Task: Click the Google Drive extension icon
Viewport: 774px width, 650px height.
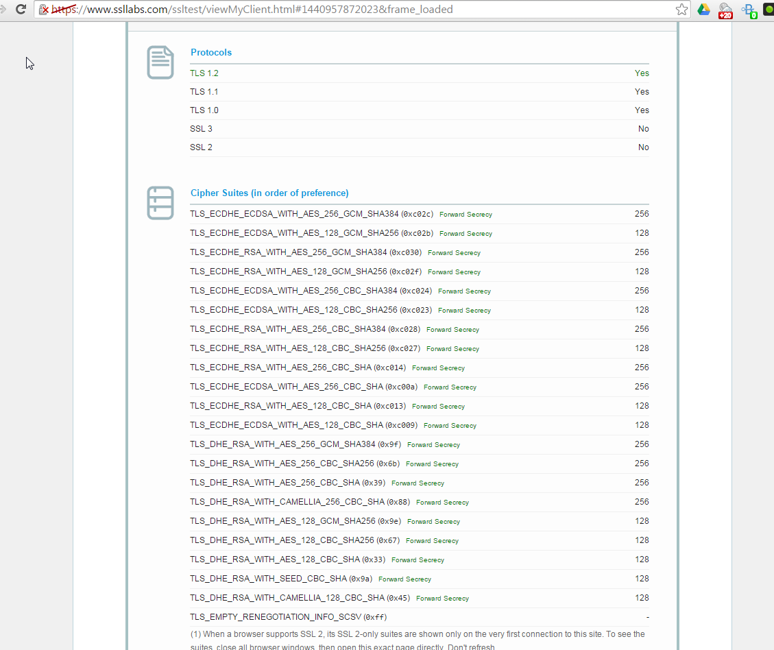Action: tap(703, 10)
